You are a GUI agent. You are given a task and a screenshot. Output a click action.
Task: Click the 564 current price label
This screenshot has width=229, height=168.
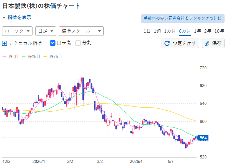tap(203, 138)
